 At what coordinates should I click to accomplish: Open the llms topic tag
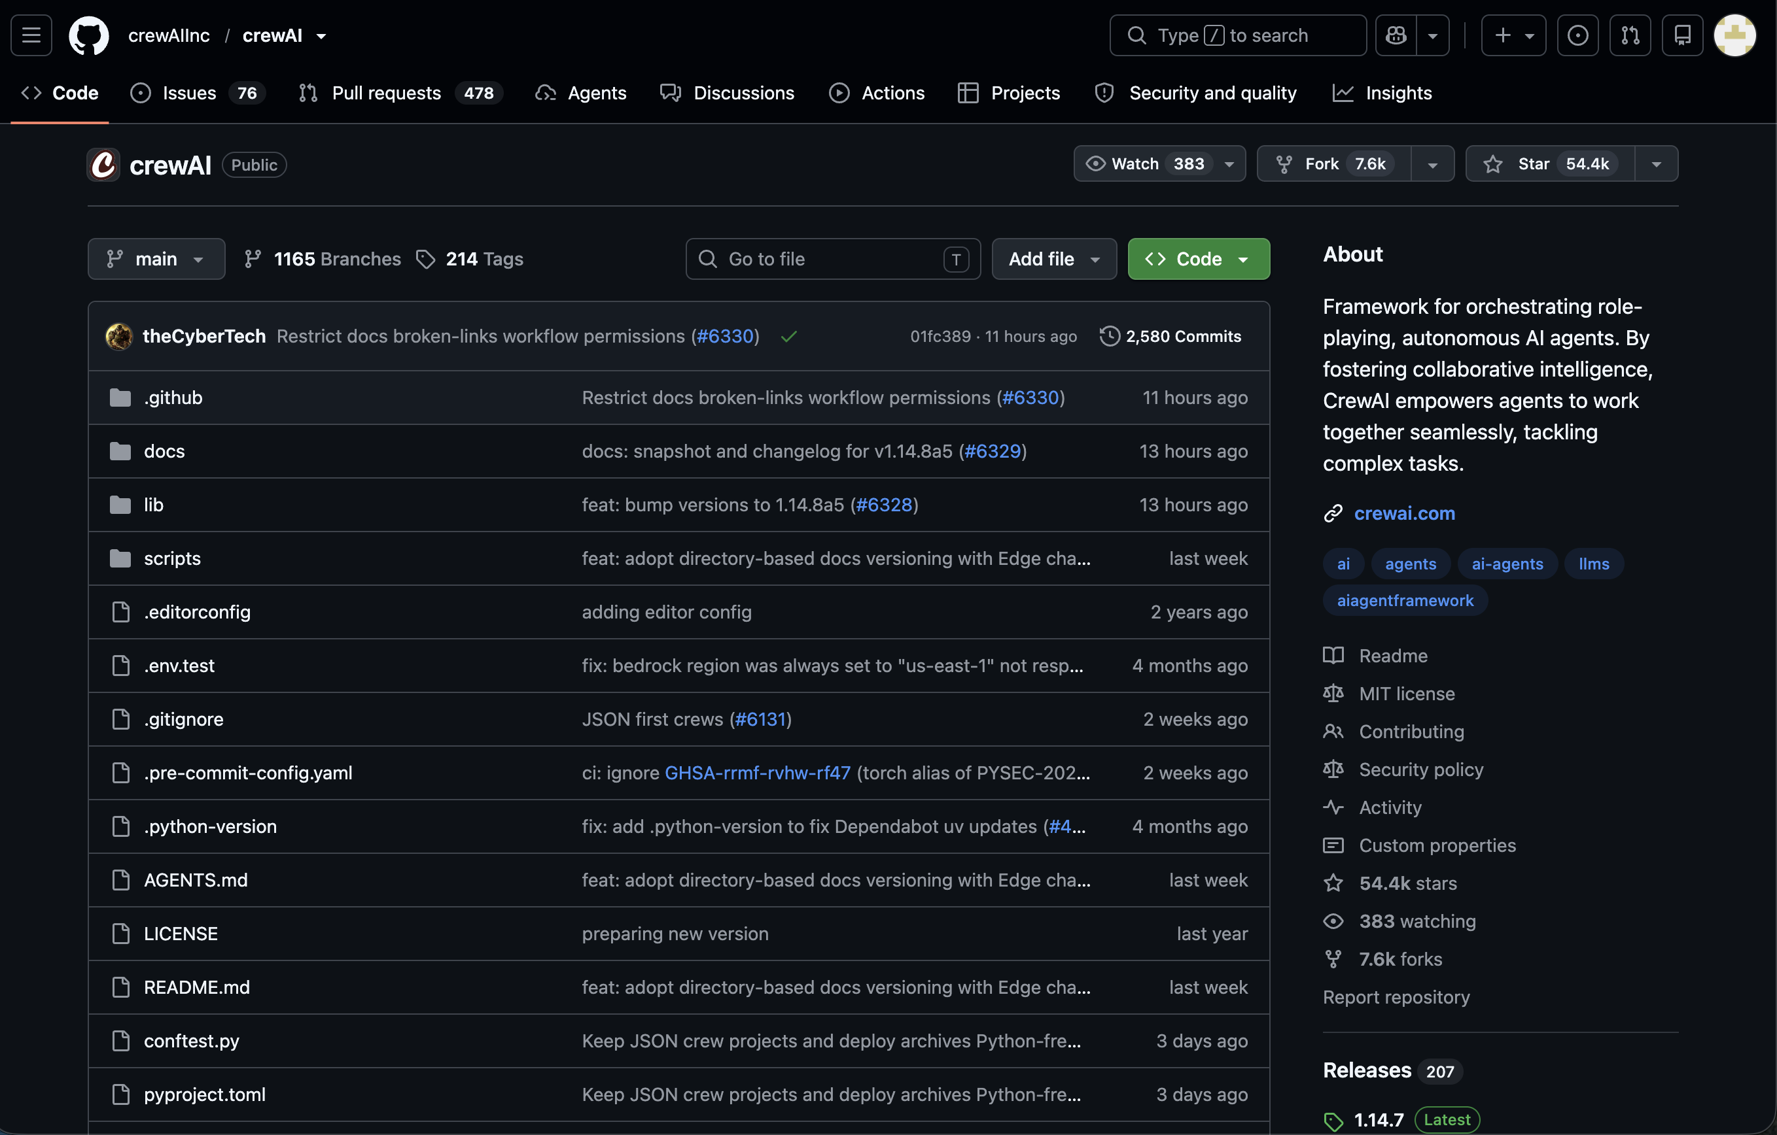click(x=1593, y=564)
